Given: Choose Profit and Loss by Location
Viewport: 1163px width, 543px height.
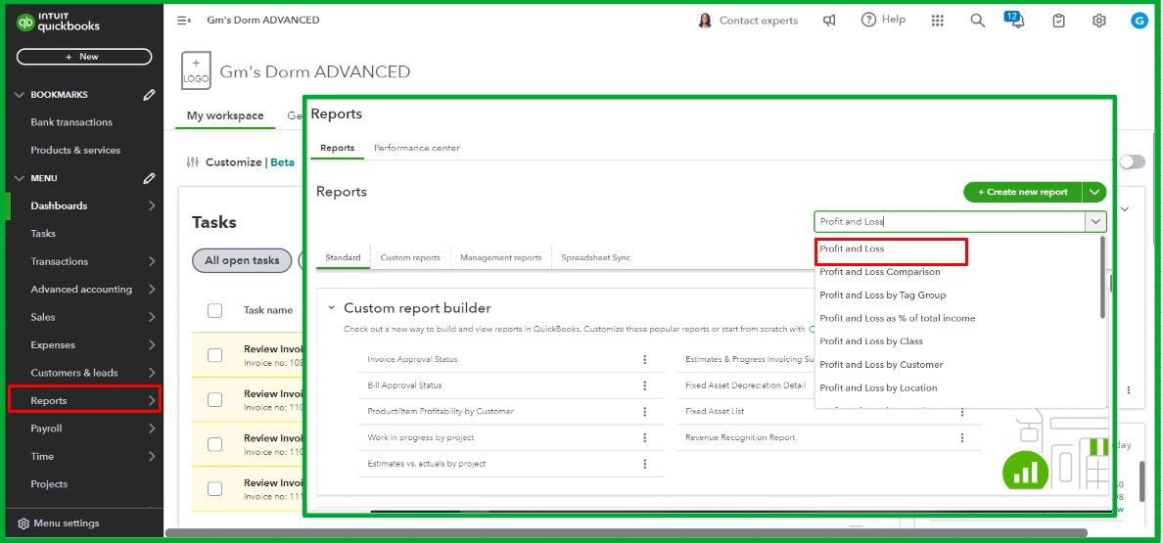Looking at the screenshot, I should tap(878, 388).
